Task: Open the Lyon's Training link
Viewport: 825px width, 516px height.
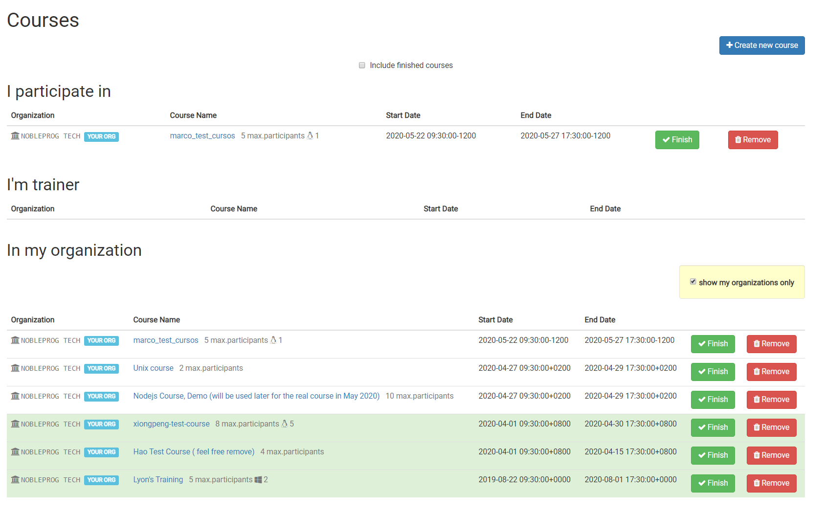Action: coord(158,480)
